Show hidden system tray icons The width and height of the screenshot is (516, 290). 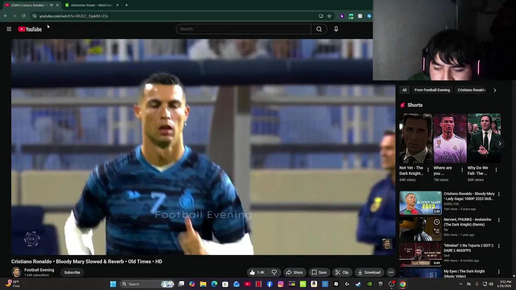461,284
